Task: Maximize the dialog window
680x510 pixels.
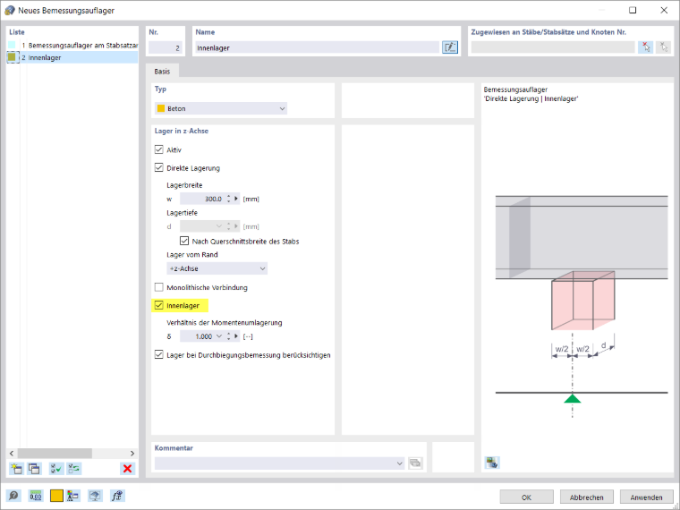Action: coord(633,10)
